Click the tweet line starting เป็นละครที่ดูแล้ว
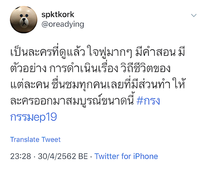 (x=98, y=52)
